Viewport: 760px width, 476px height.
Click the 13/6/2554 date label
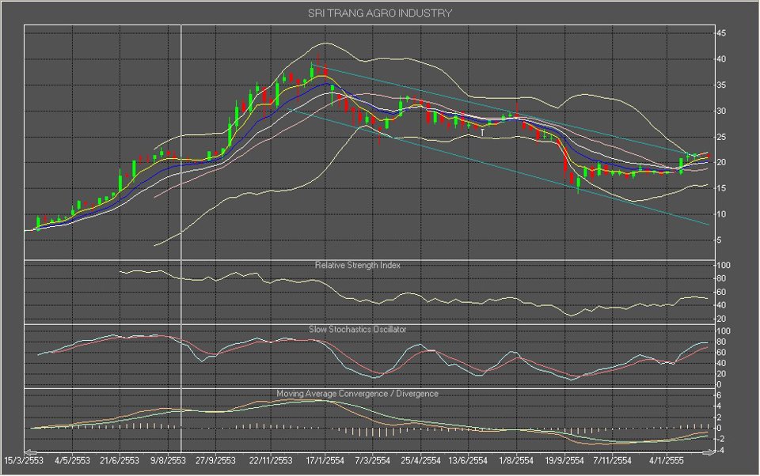(468, 460)
